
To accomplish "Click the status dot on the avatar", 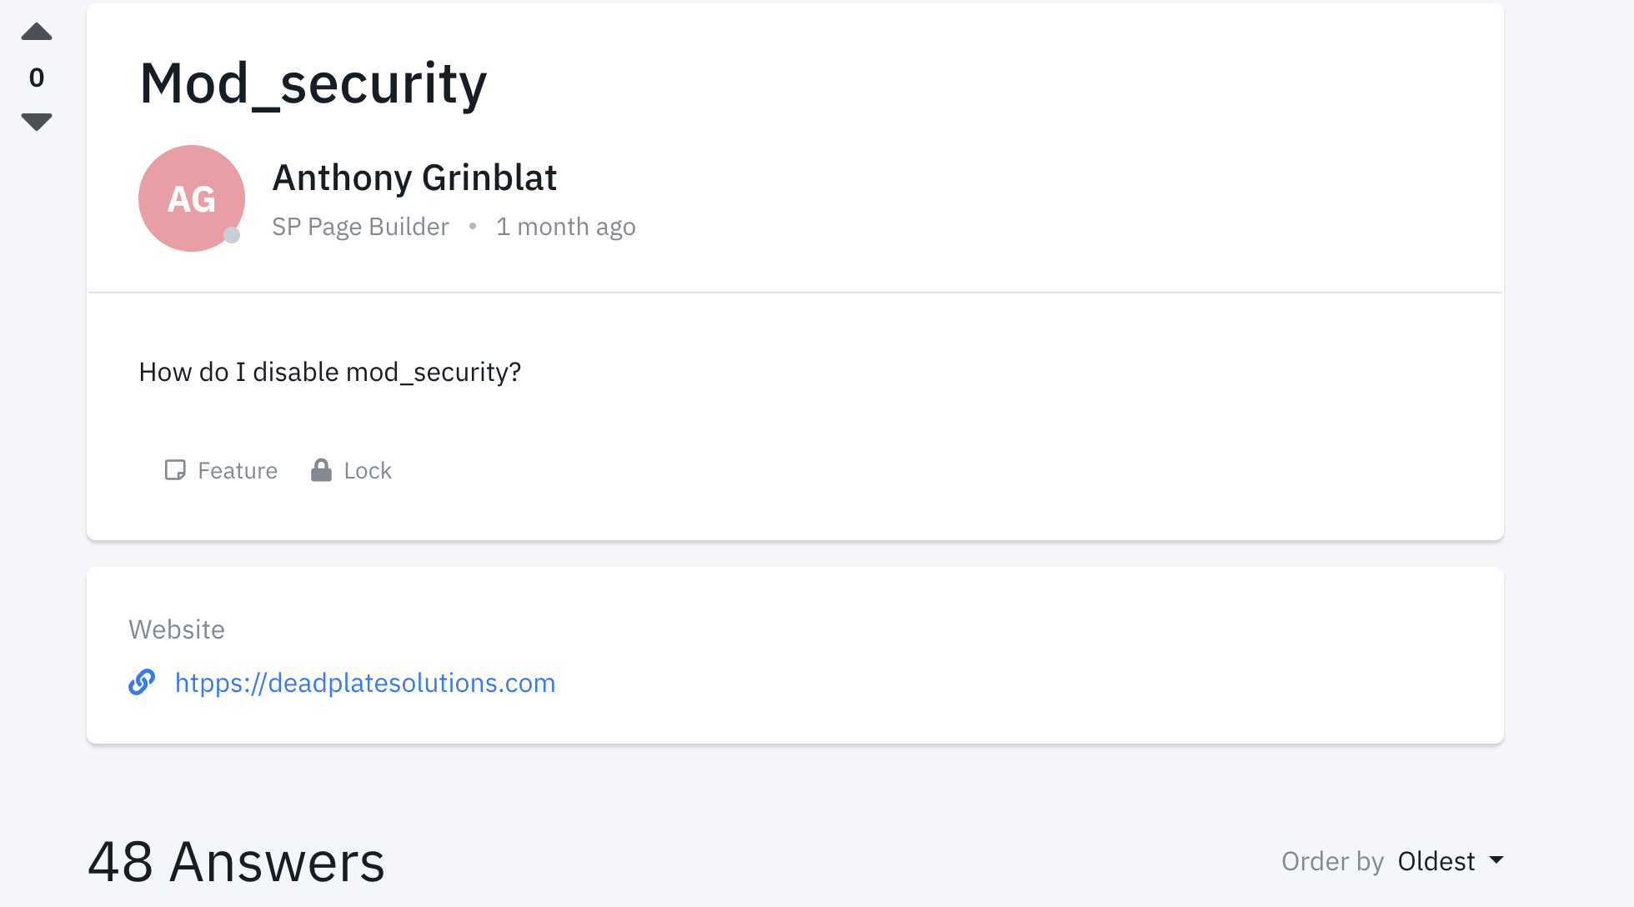I will click(232, 236).
